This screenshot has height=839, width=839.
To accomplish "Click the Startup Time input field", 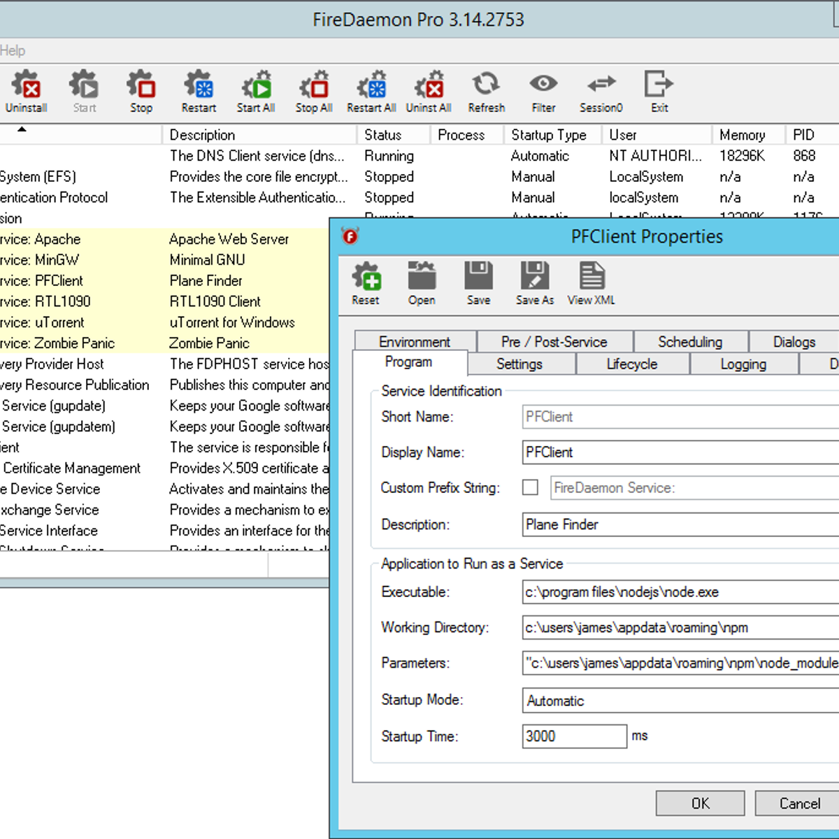I will pos(574,736).
